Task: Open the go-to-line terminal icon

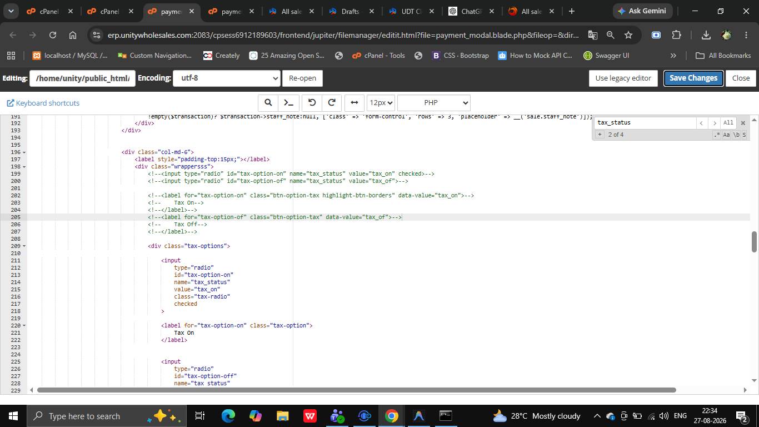Action: tap(288, 103)
